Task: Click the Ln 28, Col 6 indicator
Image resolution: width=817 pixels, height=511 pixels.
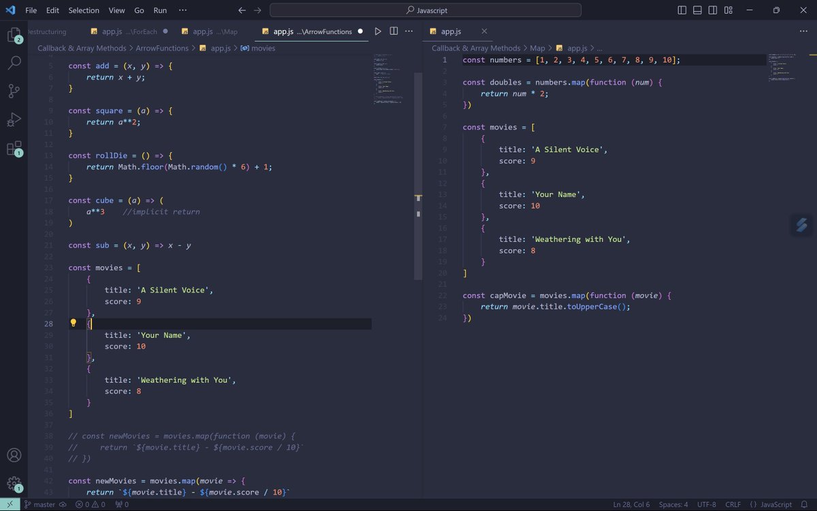Action: (631, 504)
